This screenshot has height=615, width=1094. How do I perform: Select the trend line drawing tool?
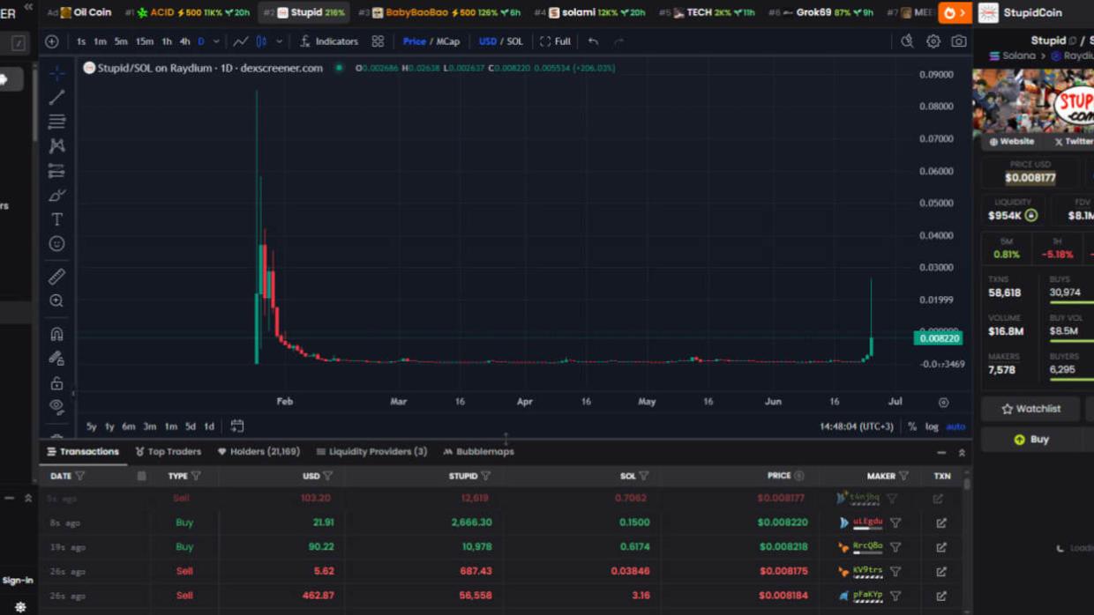pos(56,97)
